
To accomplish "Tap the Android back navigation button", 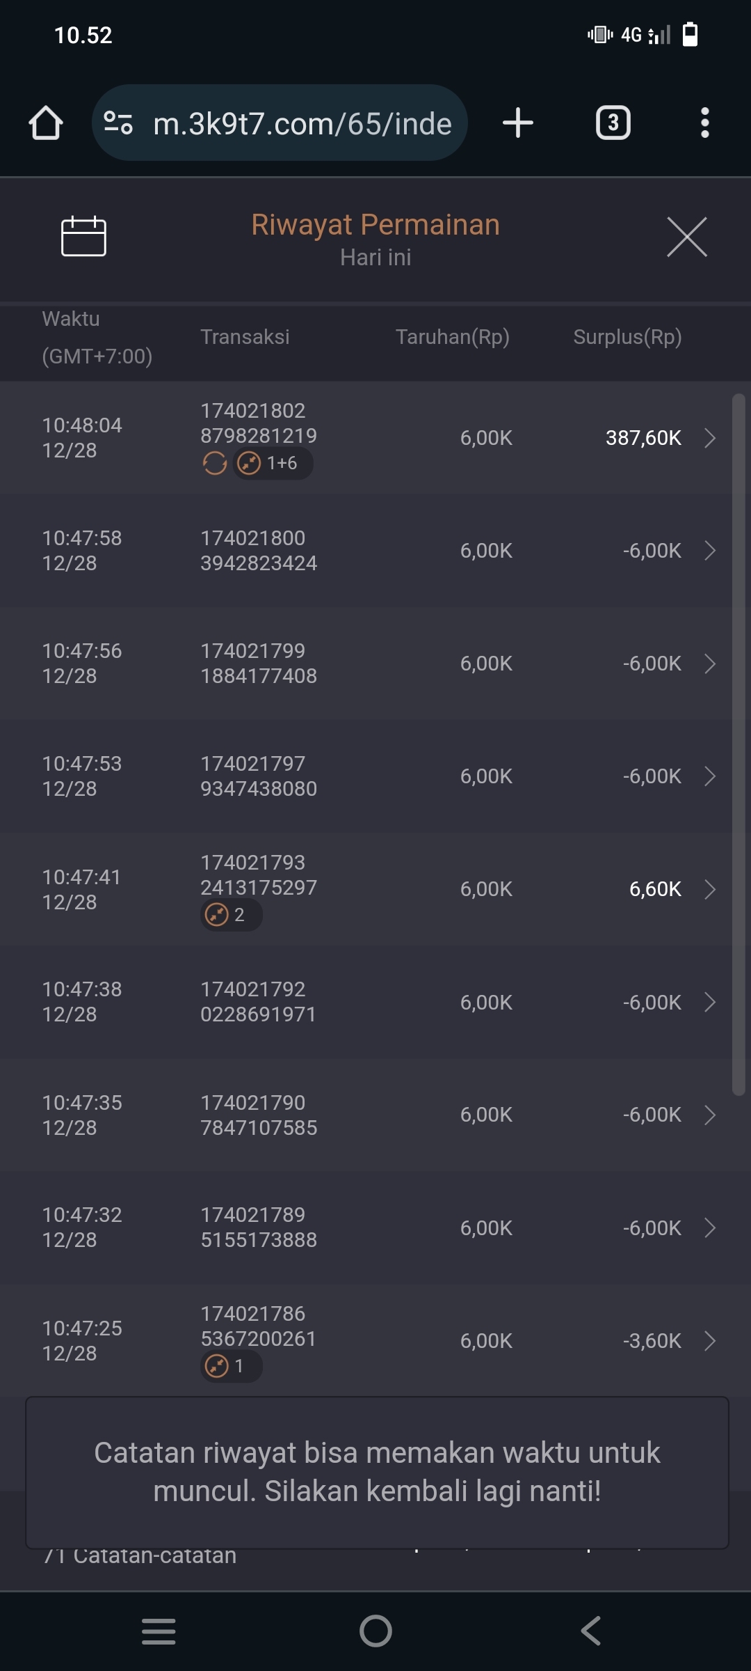I will click(x=591, y=1631).
